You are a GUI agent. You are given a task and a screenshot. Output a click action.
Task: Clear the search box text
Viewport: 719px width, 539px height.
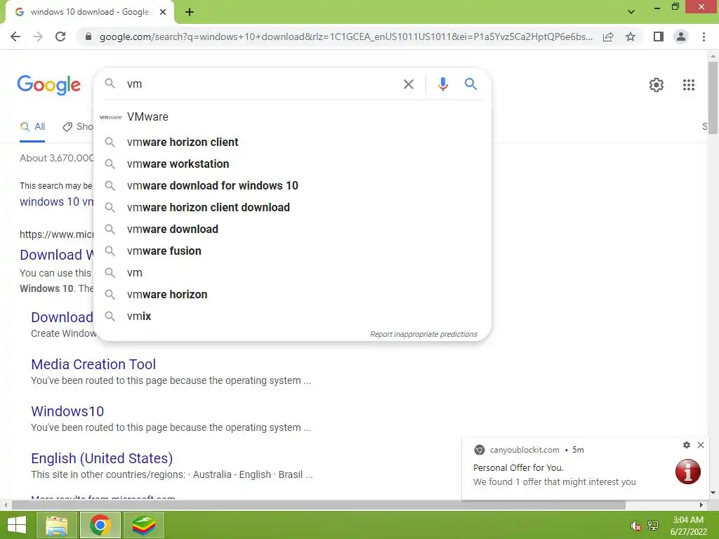pos(408,84)
